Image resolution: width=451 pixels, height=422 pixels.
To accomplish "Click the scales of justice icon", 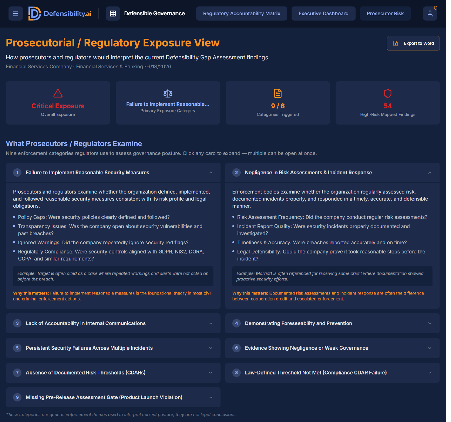I will pos(168,93).
